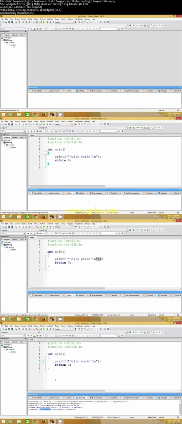Open Help menu in build-output frame
The width and height of the screenshot is (182, 424).
93,326
